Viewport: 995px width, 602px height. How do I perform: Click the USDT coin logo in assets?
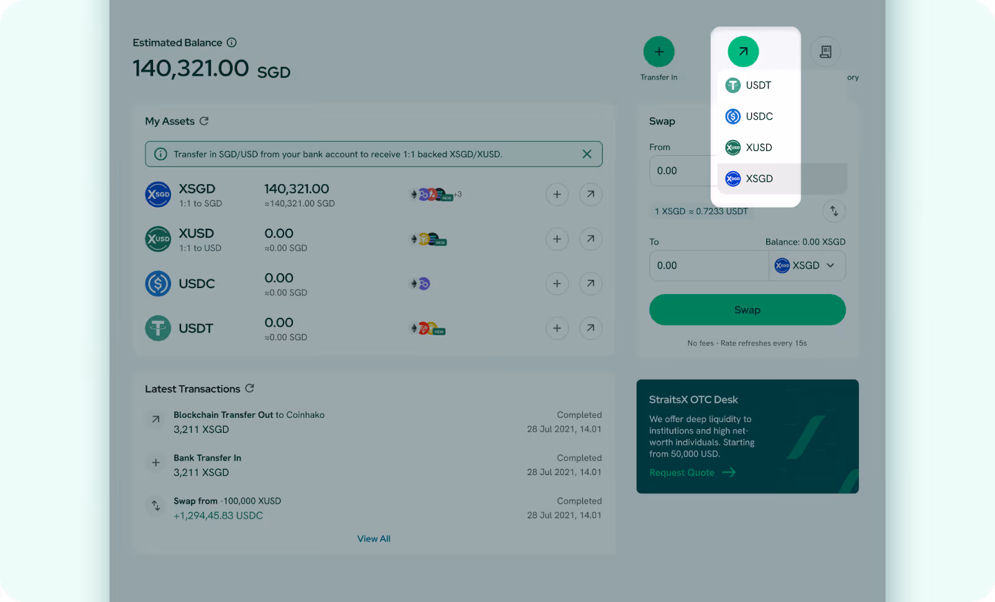(x=158, y=328)
